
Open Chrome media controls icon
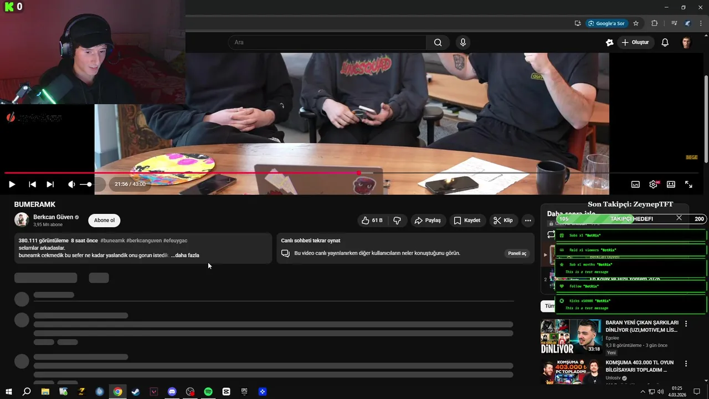click(674, 23)
